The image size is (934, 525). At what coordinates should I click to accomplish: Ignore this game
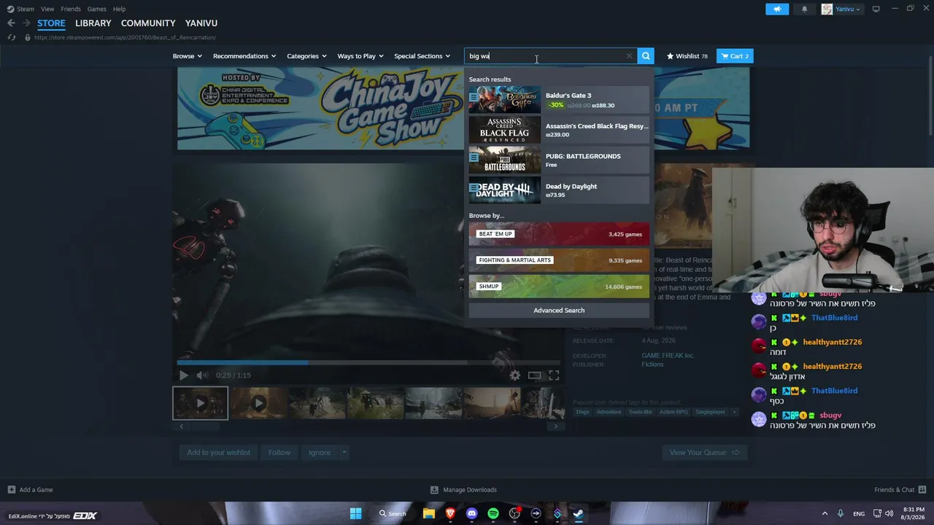click(320, 453)
